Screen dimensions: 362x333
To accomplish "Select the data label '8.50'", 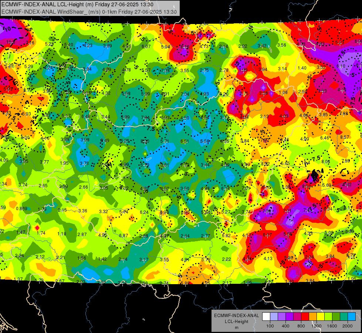I will [x=307, y=186].
